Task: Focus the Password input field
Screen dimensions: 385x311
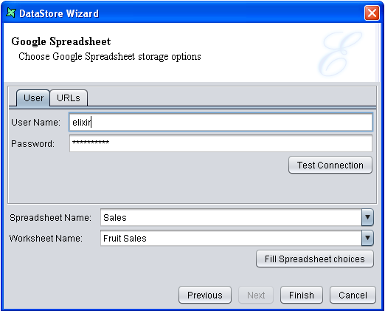Action: 221,143
